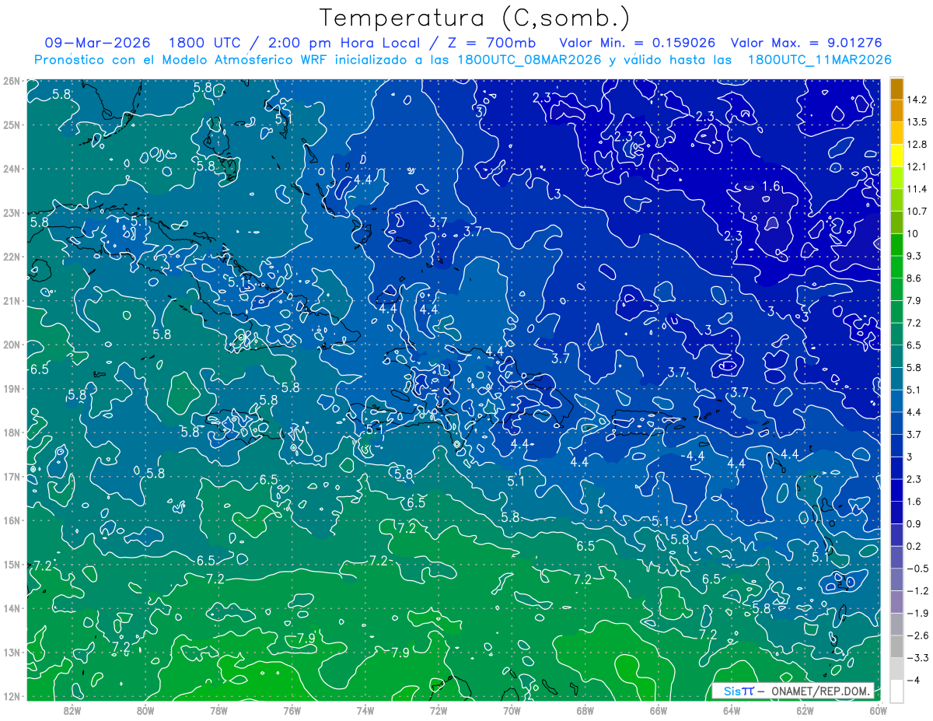Click the '19N' latitude axis label
Screen dimensions: 933x721
click(x=11, y=388)
